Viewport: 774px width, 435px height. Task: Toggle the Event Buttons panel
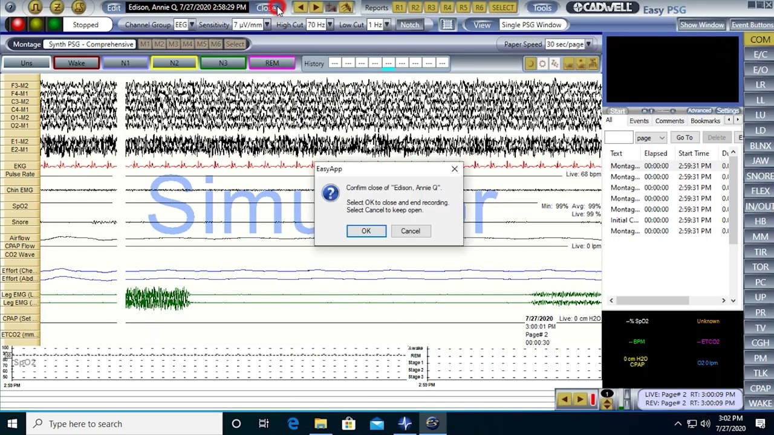coord(752,25)
